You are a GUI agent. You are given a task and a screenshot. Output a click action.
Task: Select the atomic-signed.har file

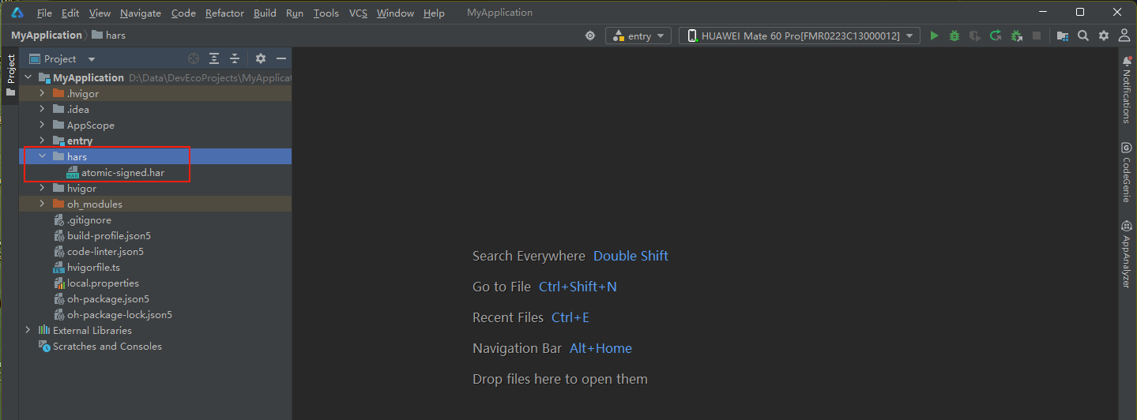122,172
